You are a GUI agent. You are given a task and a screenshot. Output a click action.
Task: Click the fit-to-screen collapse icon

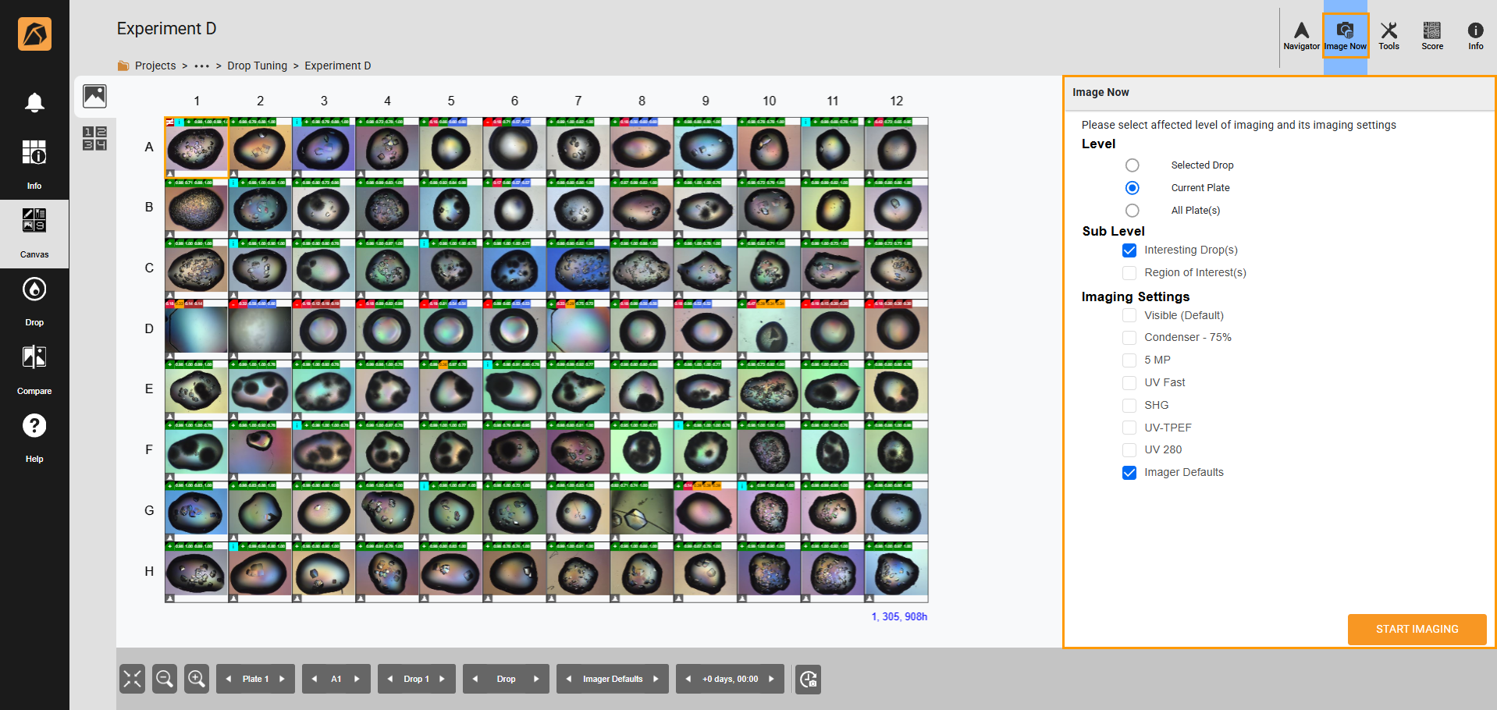[133, 679]
